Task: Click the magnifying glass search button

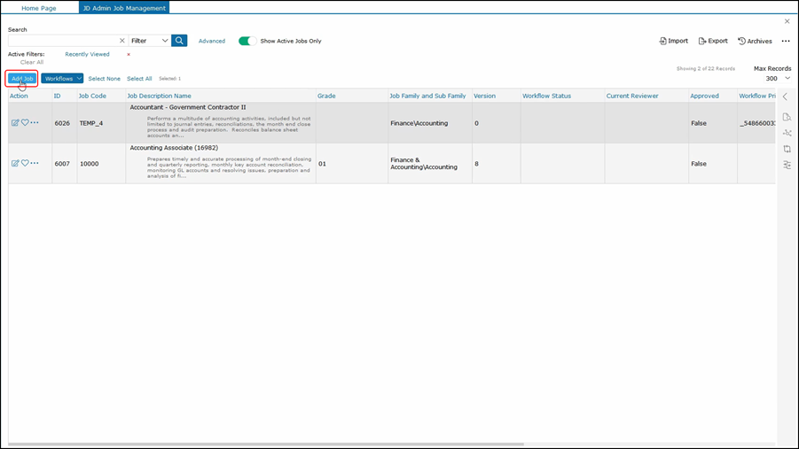Action: (x=179, y=41)
